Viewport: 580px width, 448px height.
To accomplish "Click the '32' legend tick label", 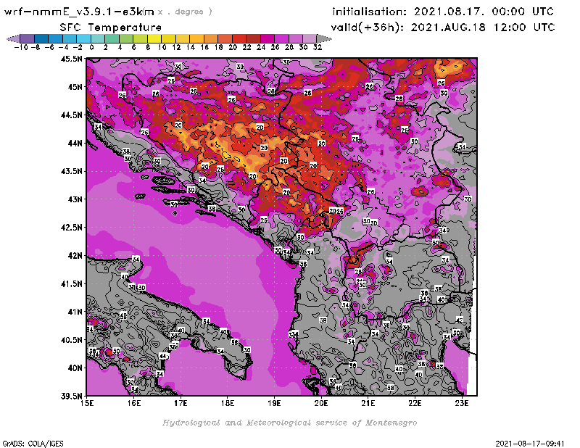I will click(318, 47).
